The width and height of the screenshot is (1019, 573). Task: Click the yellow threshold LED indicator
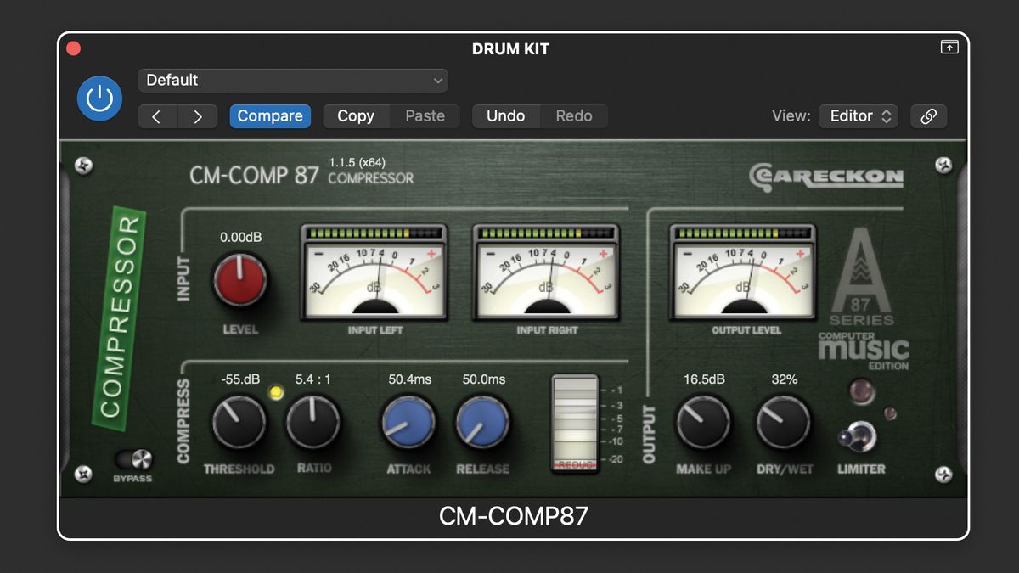275,392
